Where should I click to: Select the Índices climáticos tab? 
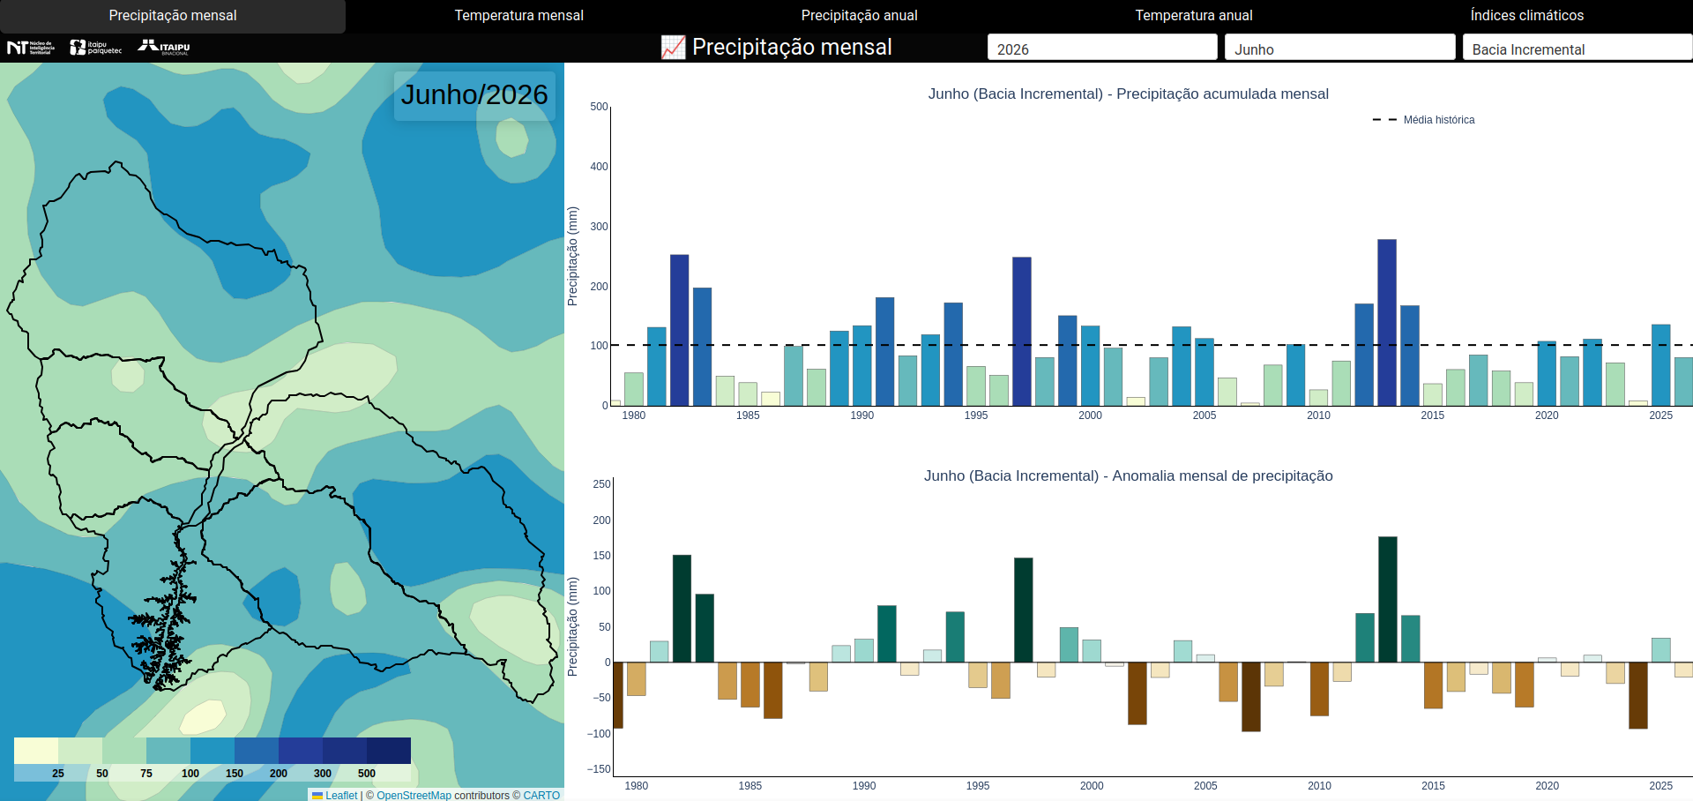coord(1526,16)
